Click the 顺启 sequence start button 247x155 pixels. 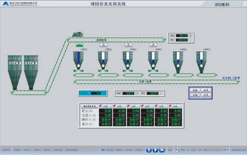(195, 91)
